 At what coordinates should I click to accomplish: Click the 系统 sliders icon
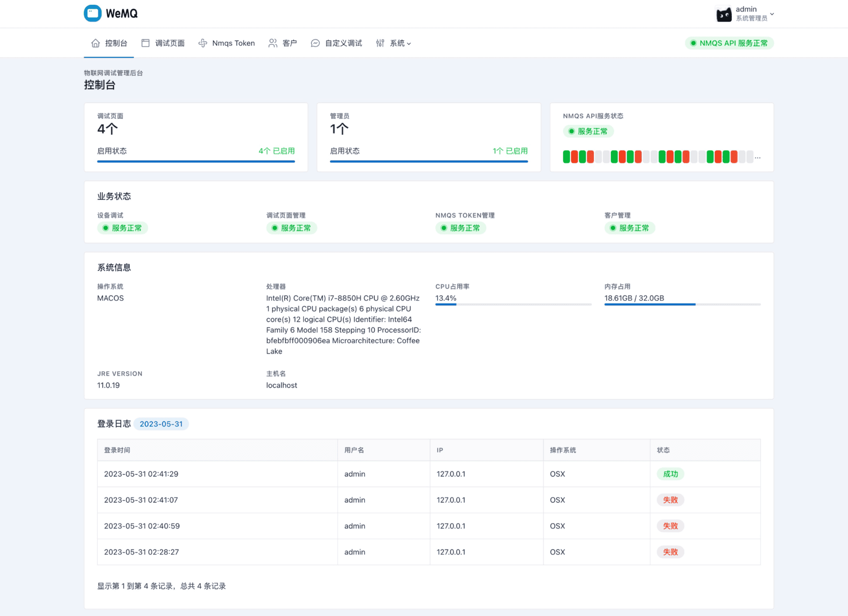coord(380,43)
